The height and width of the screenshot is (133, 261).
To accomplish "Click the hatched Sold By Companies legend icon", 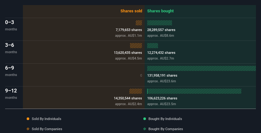I will (x=28, y=129).
